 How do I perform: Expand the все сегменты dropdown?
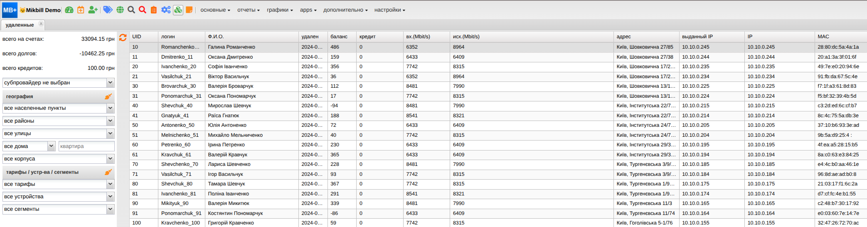pyautogui.click(x=110, y=209)
